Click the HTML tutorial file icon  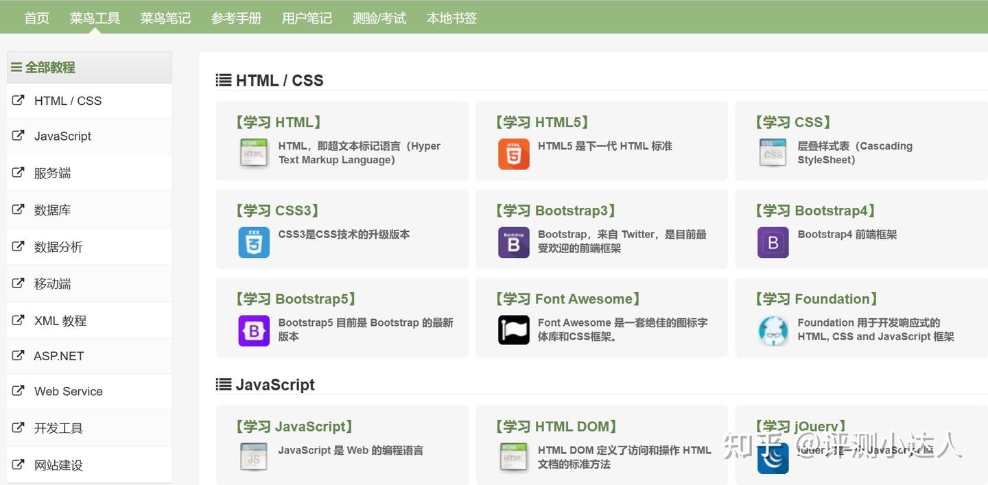click(254, 154)
